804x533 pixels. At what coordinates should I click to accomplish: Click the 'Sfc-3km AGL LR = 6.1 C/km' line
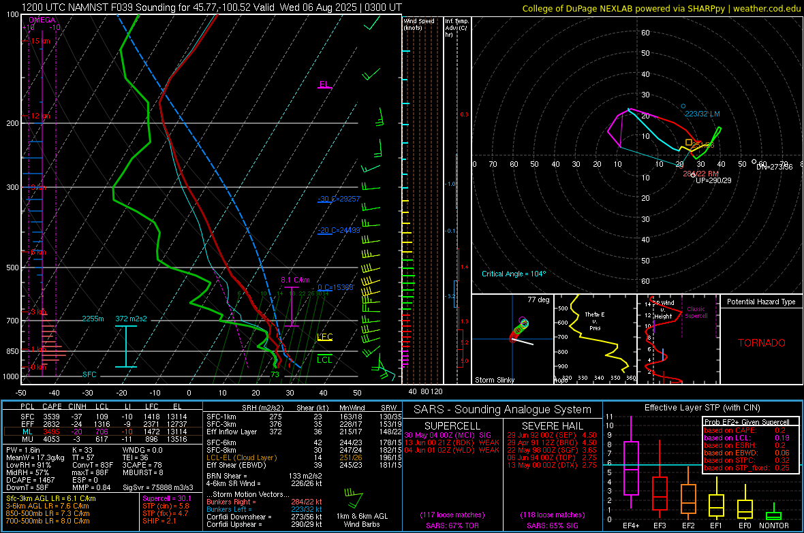point(51,498)
